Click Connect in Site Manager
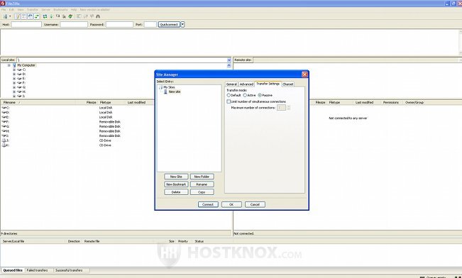 208,204
